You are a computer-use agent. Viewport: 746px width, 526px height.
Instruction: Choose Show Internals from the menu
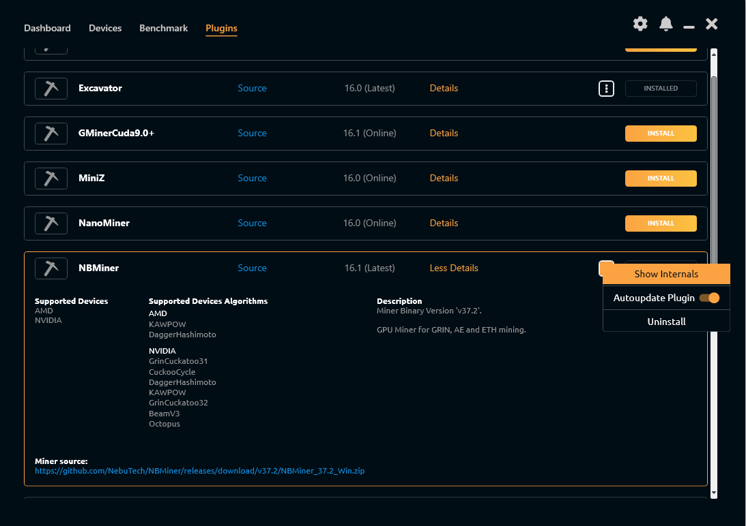coord(666,274)
